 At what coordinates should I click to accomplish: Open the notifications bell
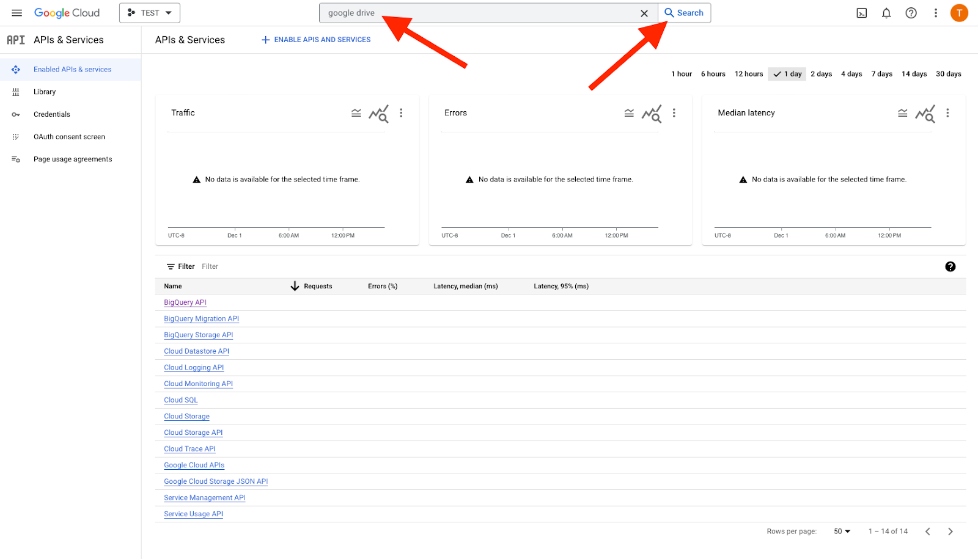[886, 12]
